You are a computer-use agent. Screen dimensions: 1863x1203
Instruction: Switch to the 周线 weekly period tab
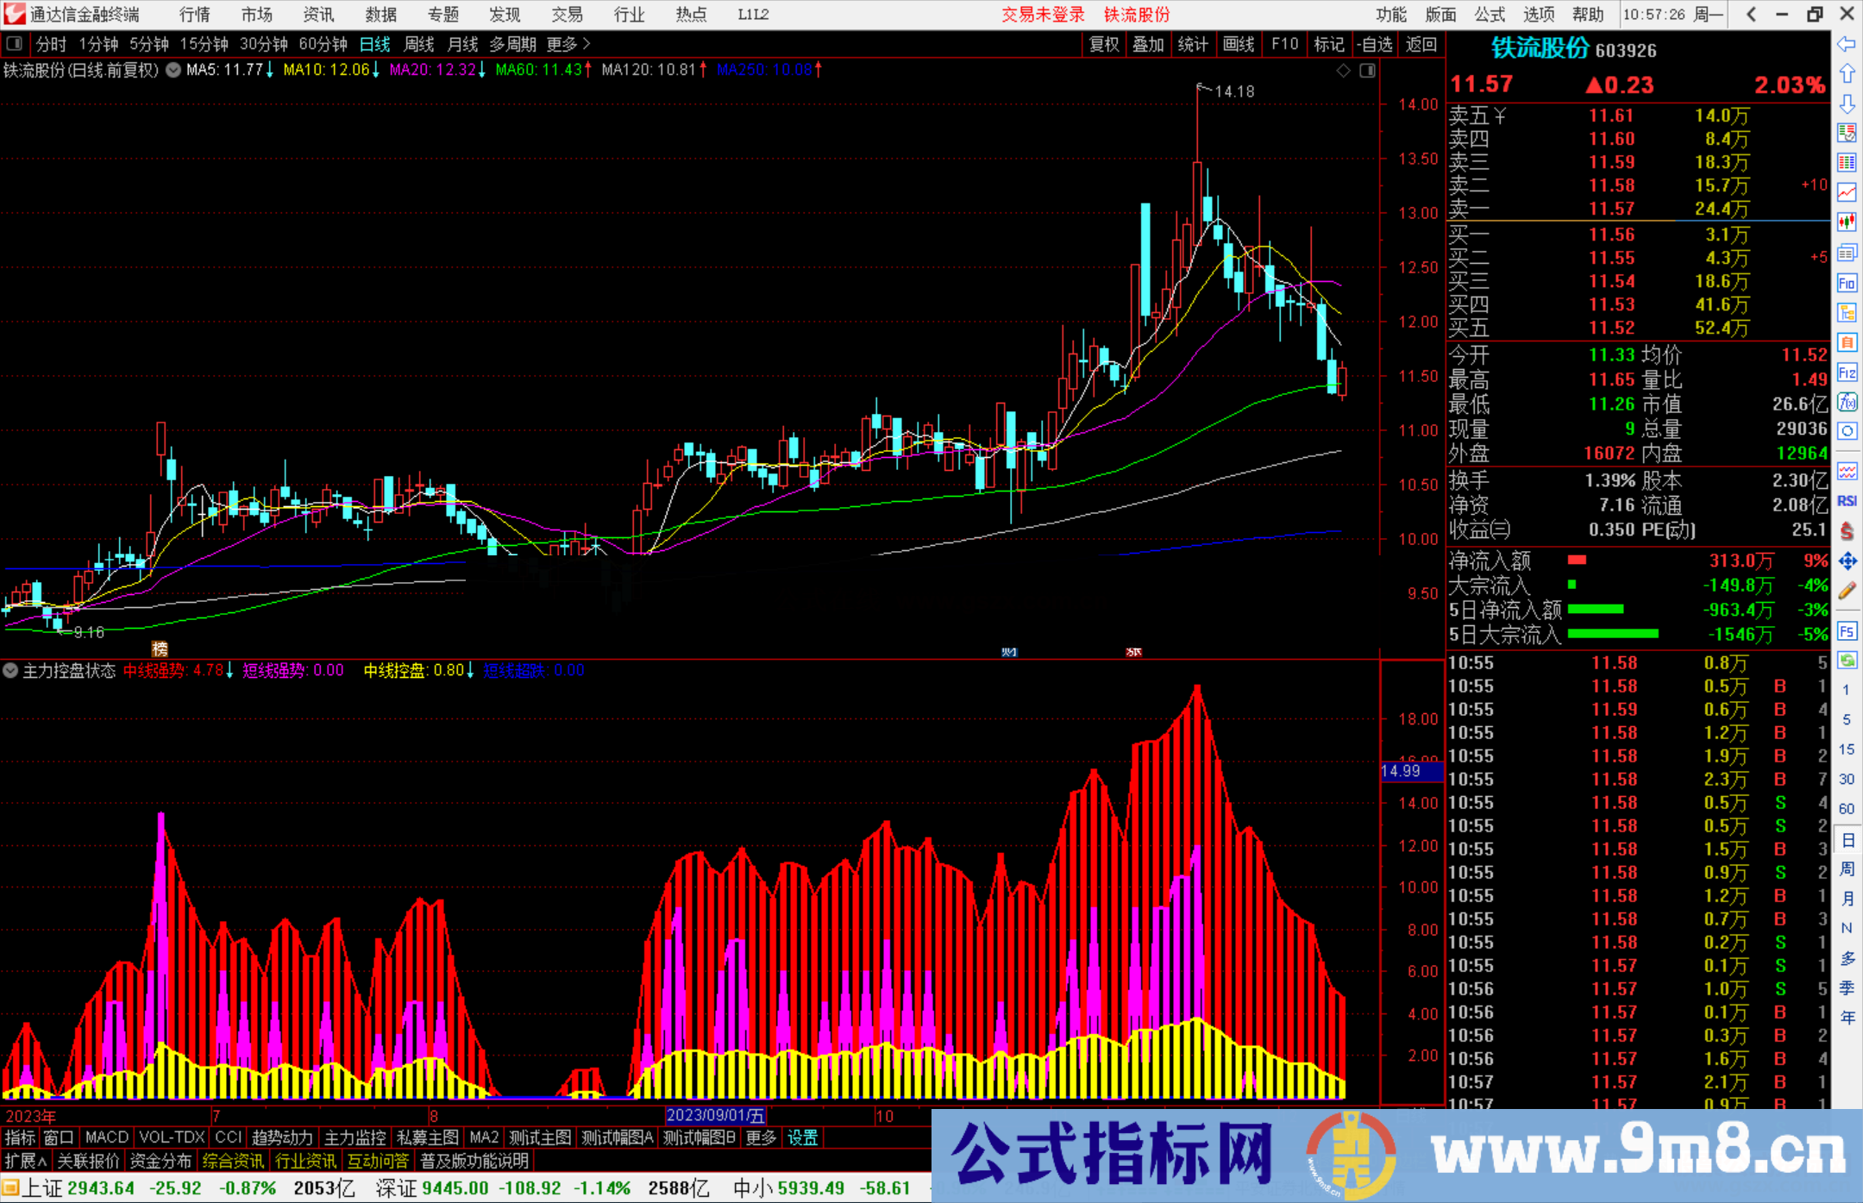419,44
